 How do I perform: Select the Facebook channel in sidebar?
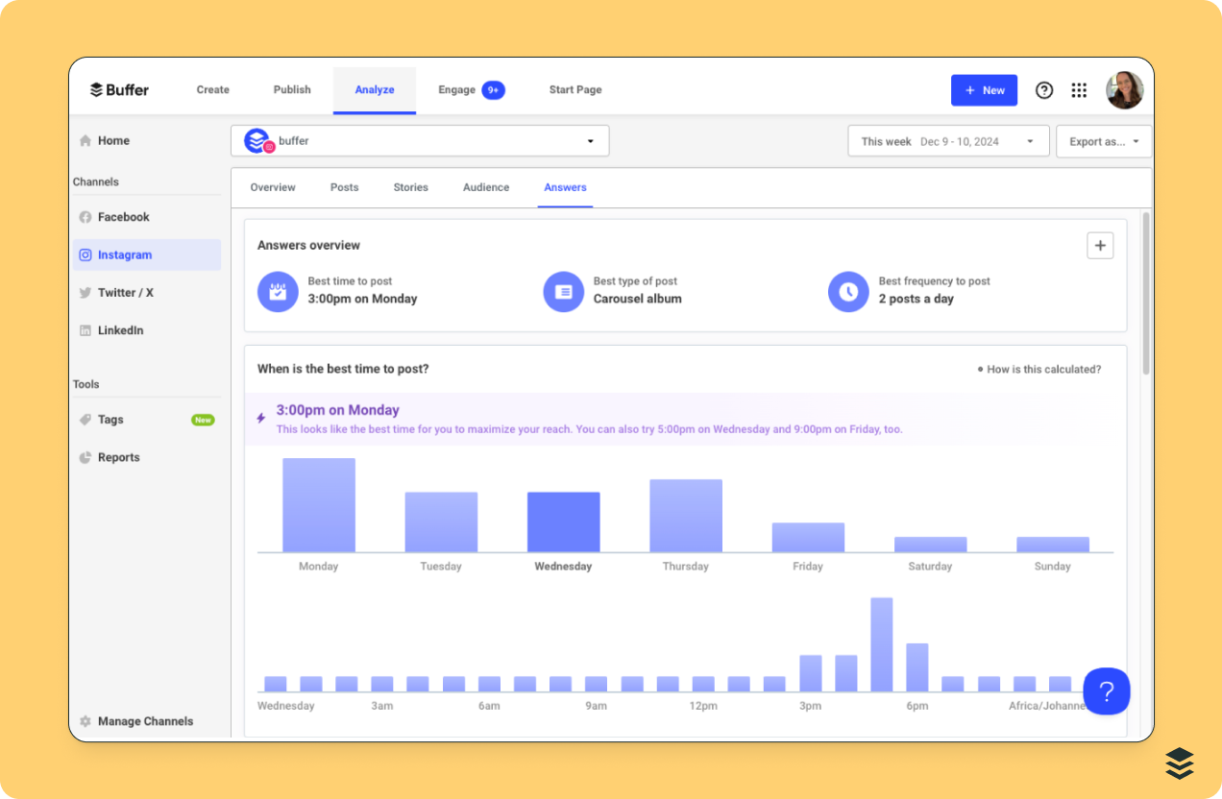tap(124, 217)
